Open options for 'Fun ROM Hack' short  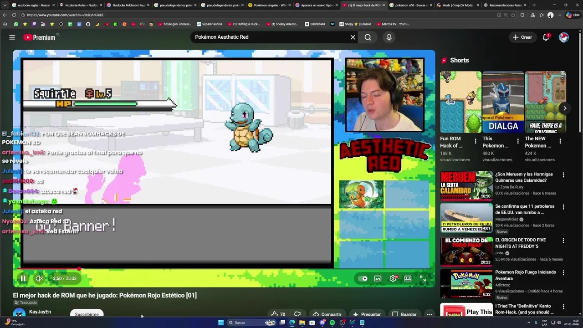tap(476, 141)
